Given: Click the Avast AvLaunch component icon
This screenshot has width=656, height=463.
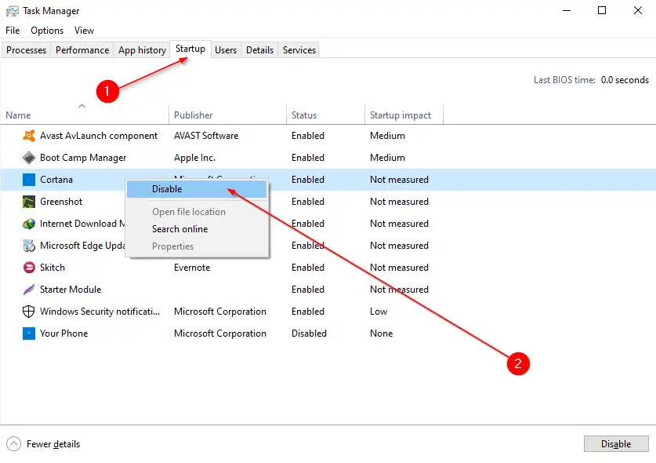Looking at the screenshot, I should (29, 136).
